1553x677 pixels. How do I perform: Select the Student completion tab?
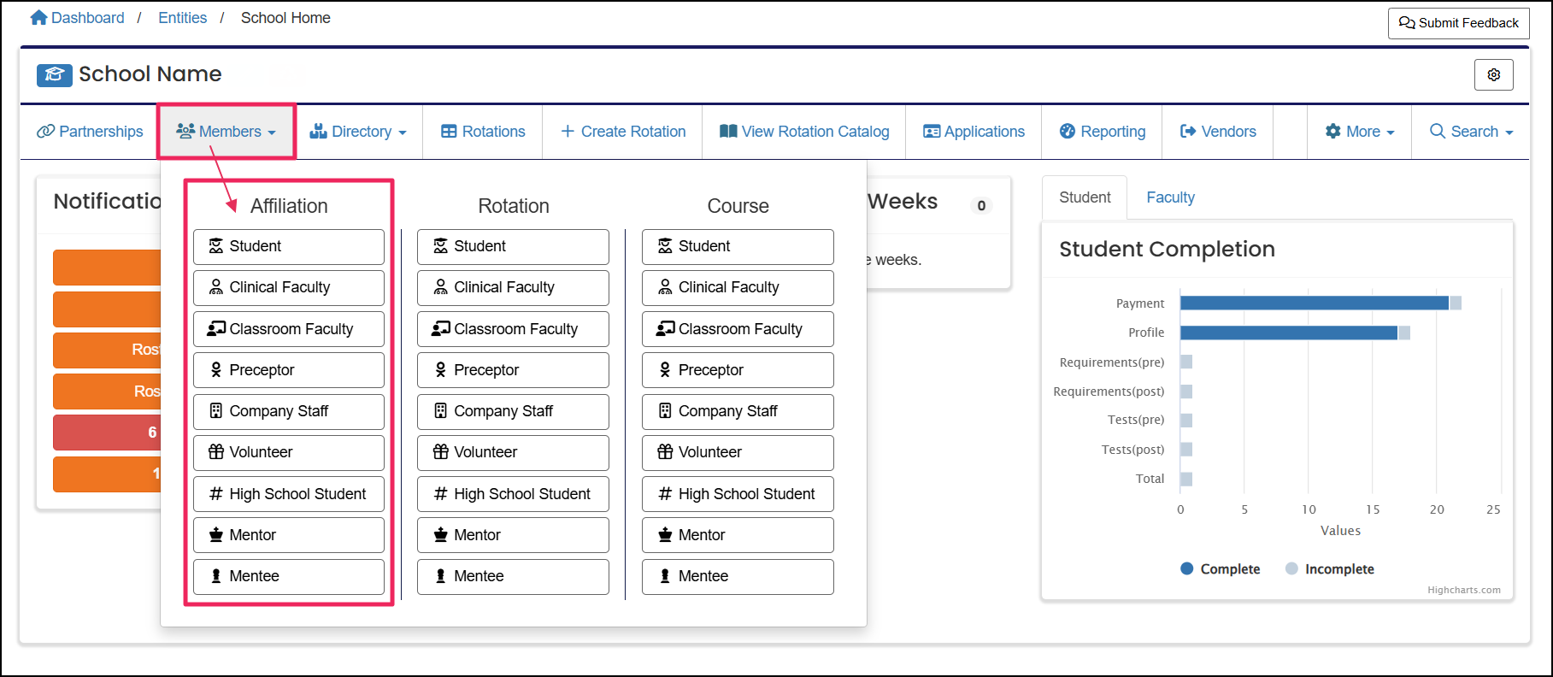(1085, 197)
